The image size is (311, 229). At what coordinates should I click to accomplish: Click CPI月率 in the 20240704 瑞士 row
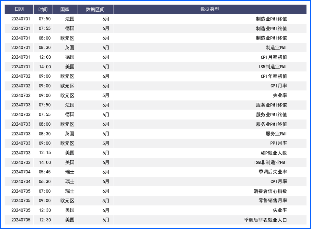[279, 181]
